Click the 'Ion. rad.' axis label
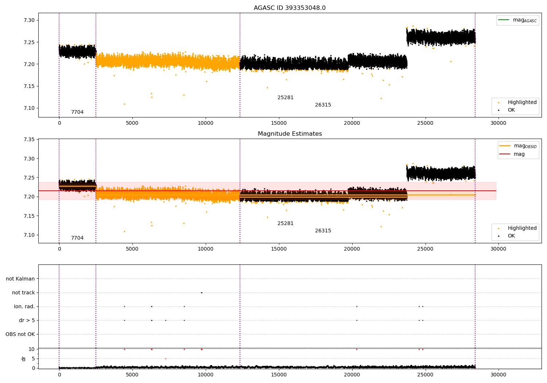The width and height of the screenshot is (547, 383). [24, 306]
